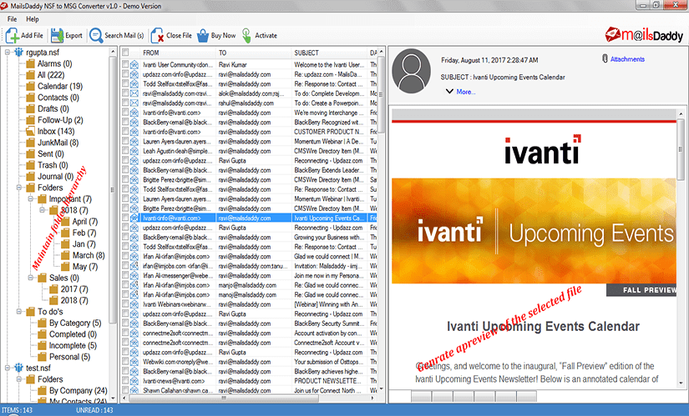Collapse the Folders node under rgupta.nsf
Screen dimensions: 689x416
click(x=19, y=188)
